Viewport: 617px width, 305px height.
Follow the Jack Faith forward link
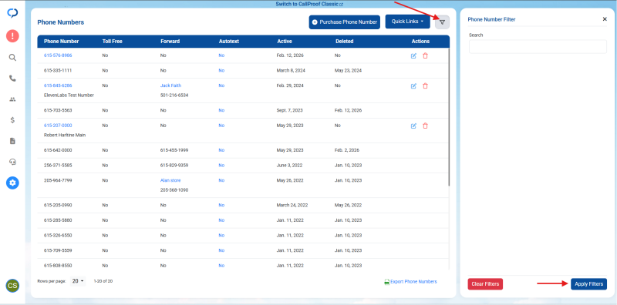170,85
